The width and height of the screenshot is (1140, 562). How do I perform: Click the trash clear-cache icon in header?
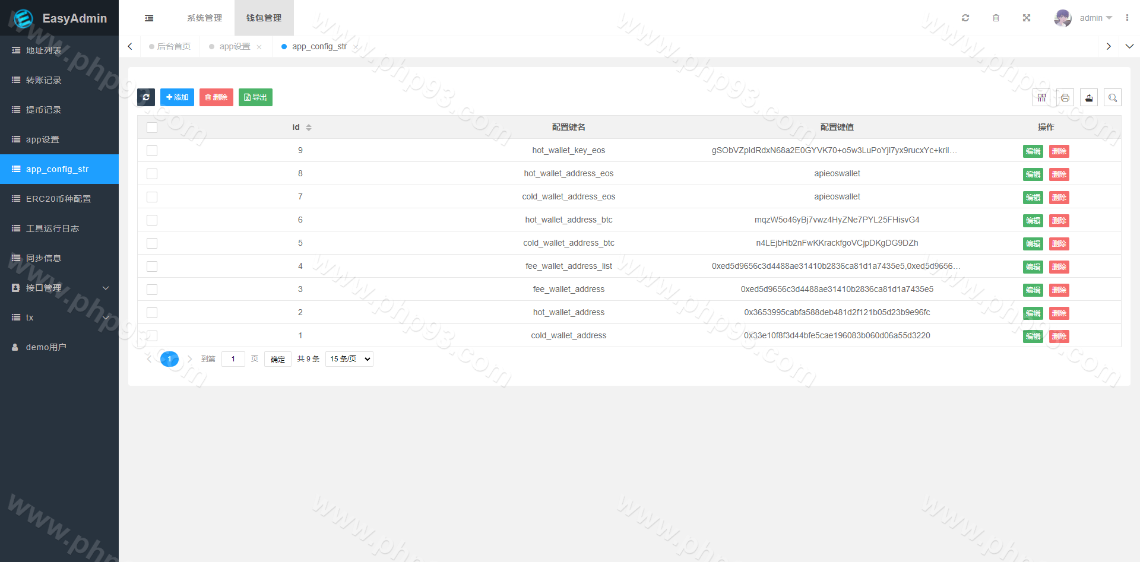click(996, 18)
